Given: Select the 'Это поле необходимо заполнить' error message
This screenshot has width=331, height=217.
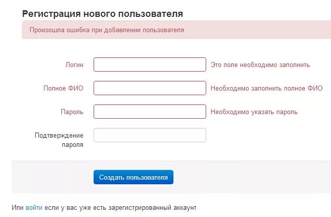Looking at the screenshot, I should (x=260, y=65).
